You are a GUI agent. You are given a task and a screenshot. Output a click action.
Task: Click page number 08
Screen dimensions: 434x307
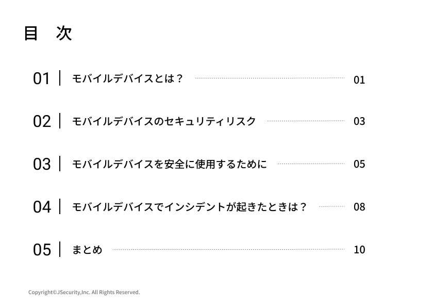tap(359, 207)
